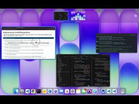This screenshot has width=139, height=104.
Task: Select the VS Code editor window
Action: click(x=83, y=70)
